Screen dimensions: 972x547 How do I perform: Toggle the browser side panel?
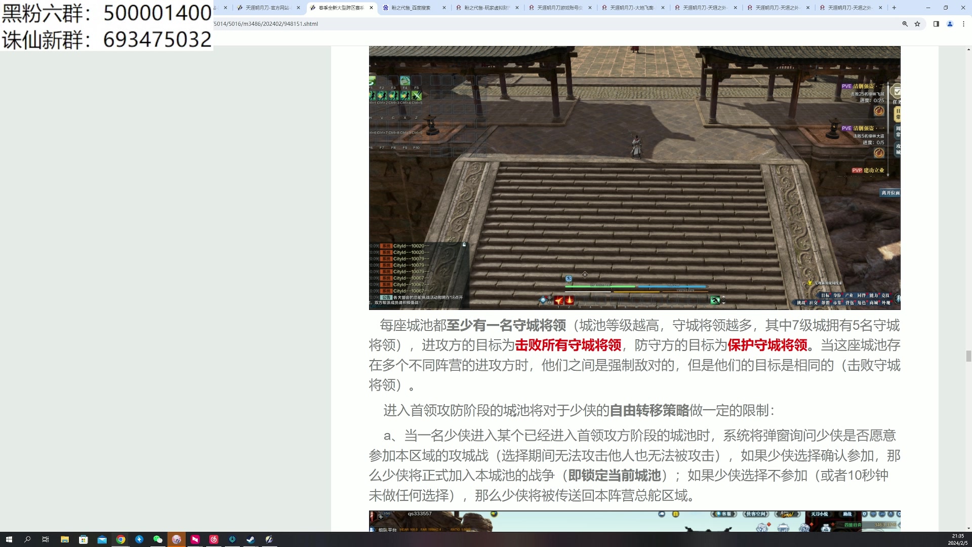coord(936,24)
